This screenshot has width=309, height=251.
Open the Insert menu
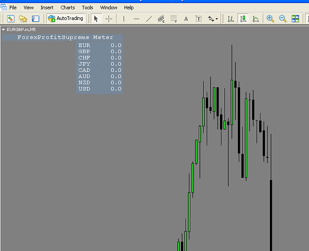[x=47, y=8]
